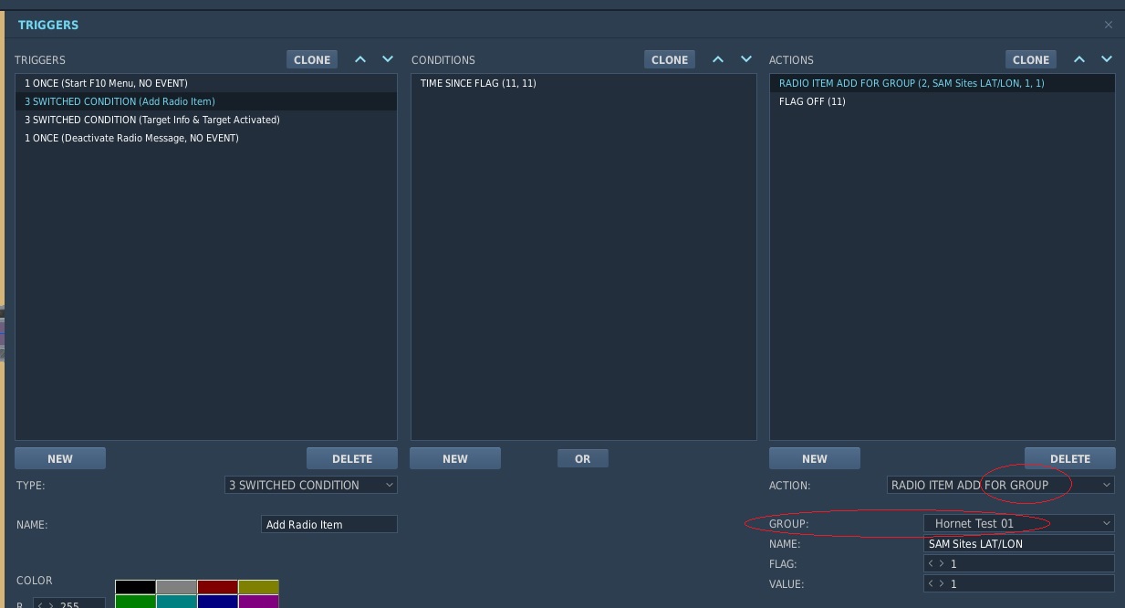Click the action NAME field 'SAM Sites LAT/LON'

pos(1019,543)
